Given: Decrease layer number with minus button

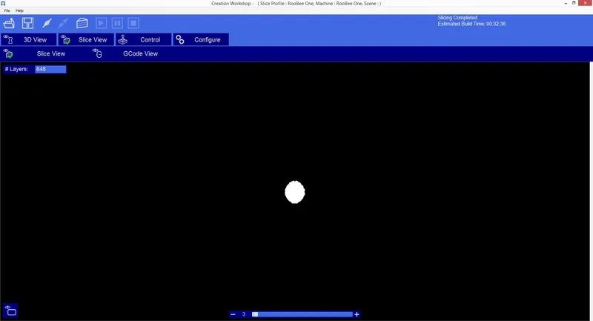Looking at the screenshot, I should [233, 314].
